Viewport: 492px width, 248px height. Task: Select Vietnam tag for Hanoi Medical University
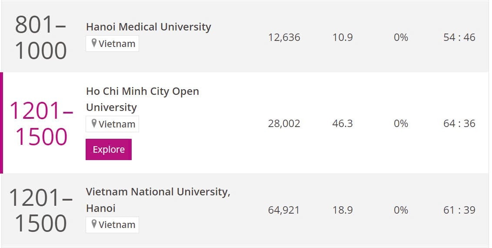[112, 44]
